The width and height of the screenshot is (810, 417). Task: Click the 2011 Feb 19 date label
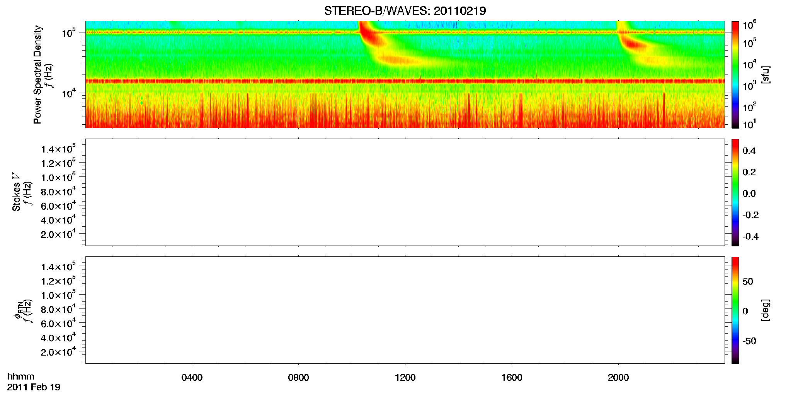click(34, 387)
